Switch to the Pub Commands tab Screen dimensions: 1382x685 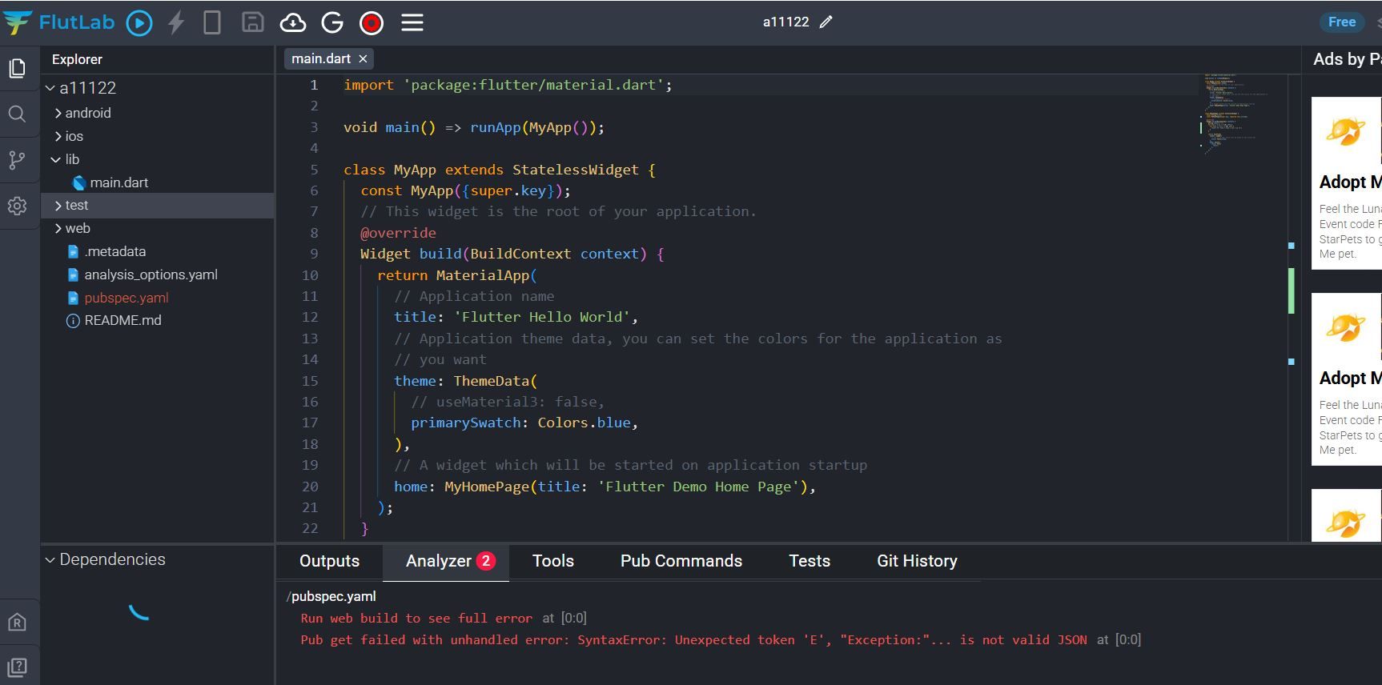click(x=681, y=561)
